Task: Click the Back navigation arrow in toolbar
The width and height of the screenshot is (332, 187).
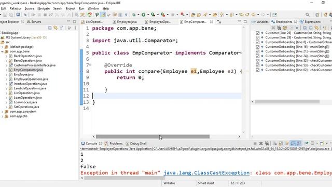Action: coord(254,15)
